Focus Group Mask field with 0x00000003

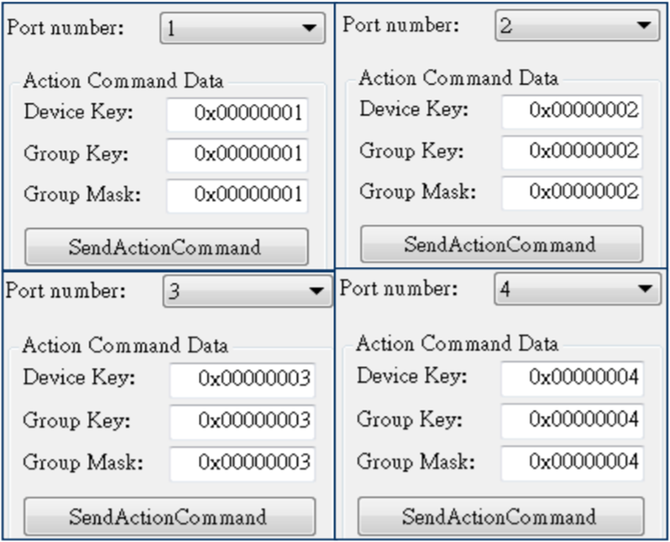tap(242, 463)
